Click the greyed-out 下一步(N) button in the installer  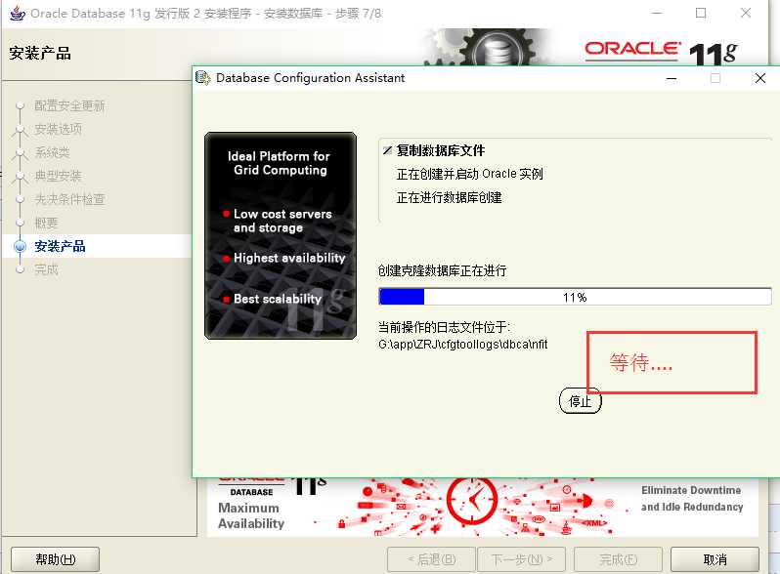[x=521, y=559]
